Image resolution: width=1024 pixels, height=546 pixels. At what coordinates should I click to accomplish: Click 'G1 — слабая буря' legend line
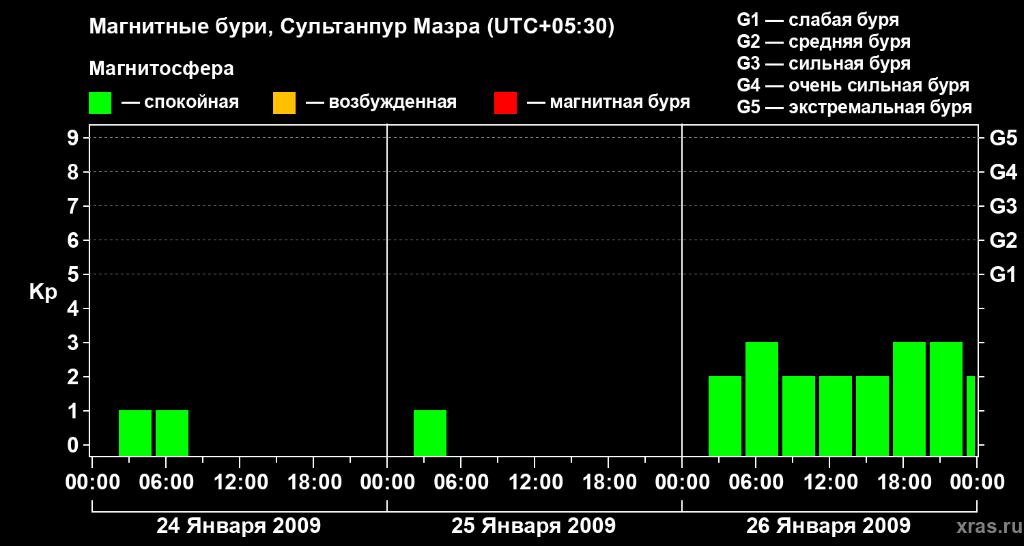(818, 20)
